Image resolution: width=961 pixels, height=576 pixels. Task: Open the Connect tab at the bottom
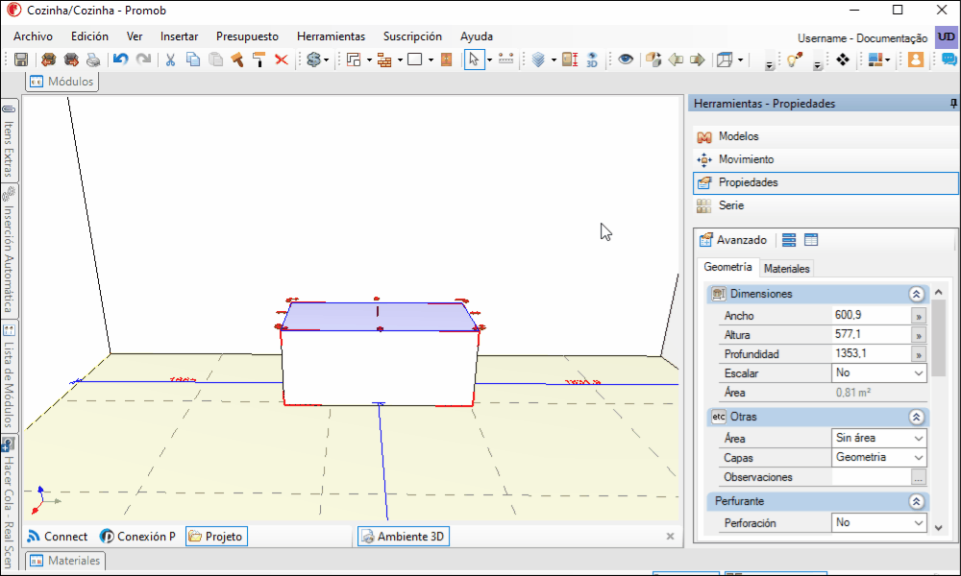pyautogui.click(x=59, y=537)
